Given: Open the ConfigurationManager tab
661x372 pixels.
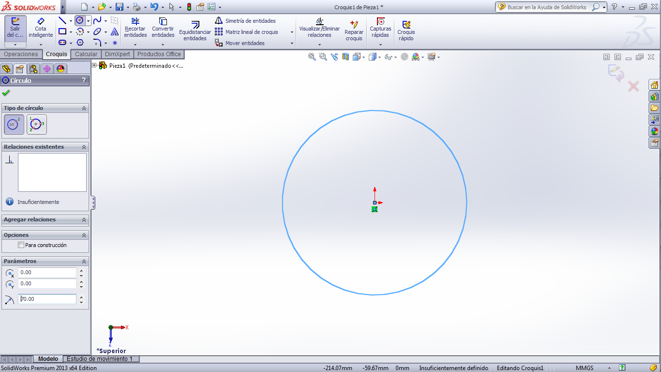Looking at the screenshot, I should point(33,69).
